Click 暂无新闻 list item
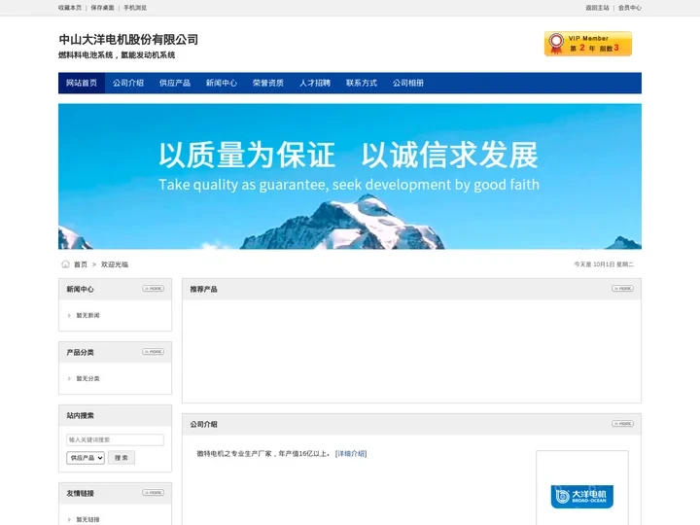 pyautogui.click(x=87, y=315)
